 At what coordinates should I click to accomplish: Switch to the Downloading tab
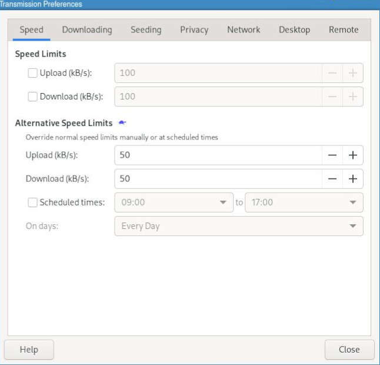87,29
